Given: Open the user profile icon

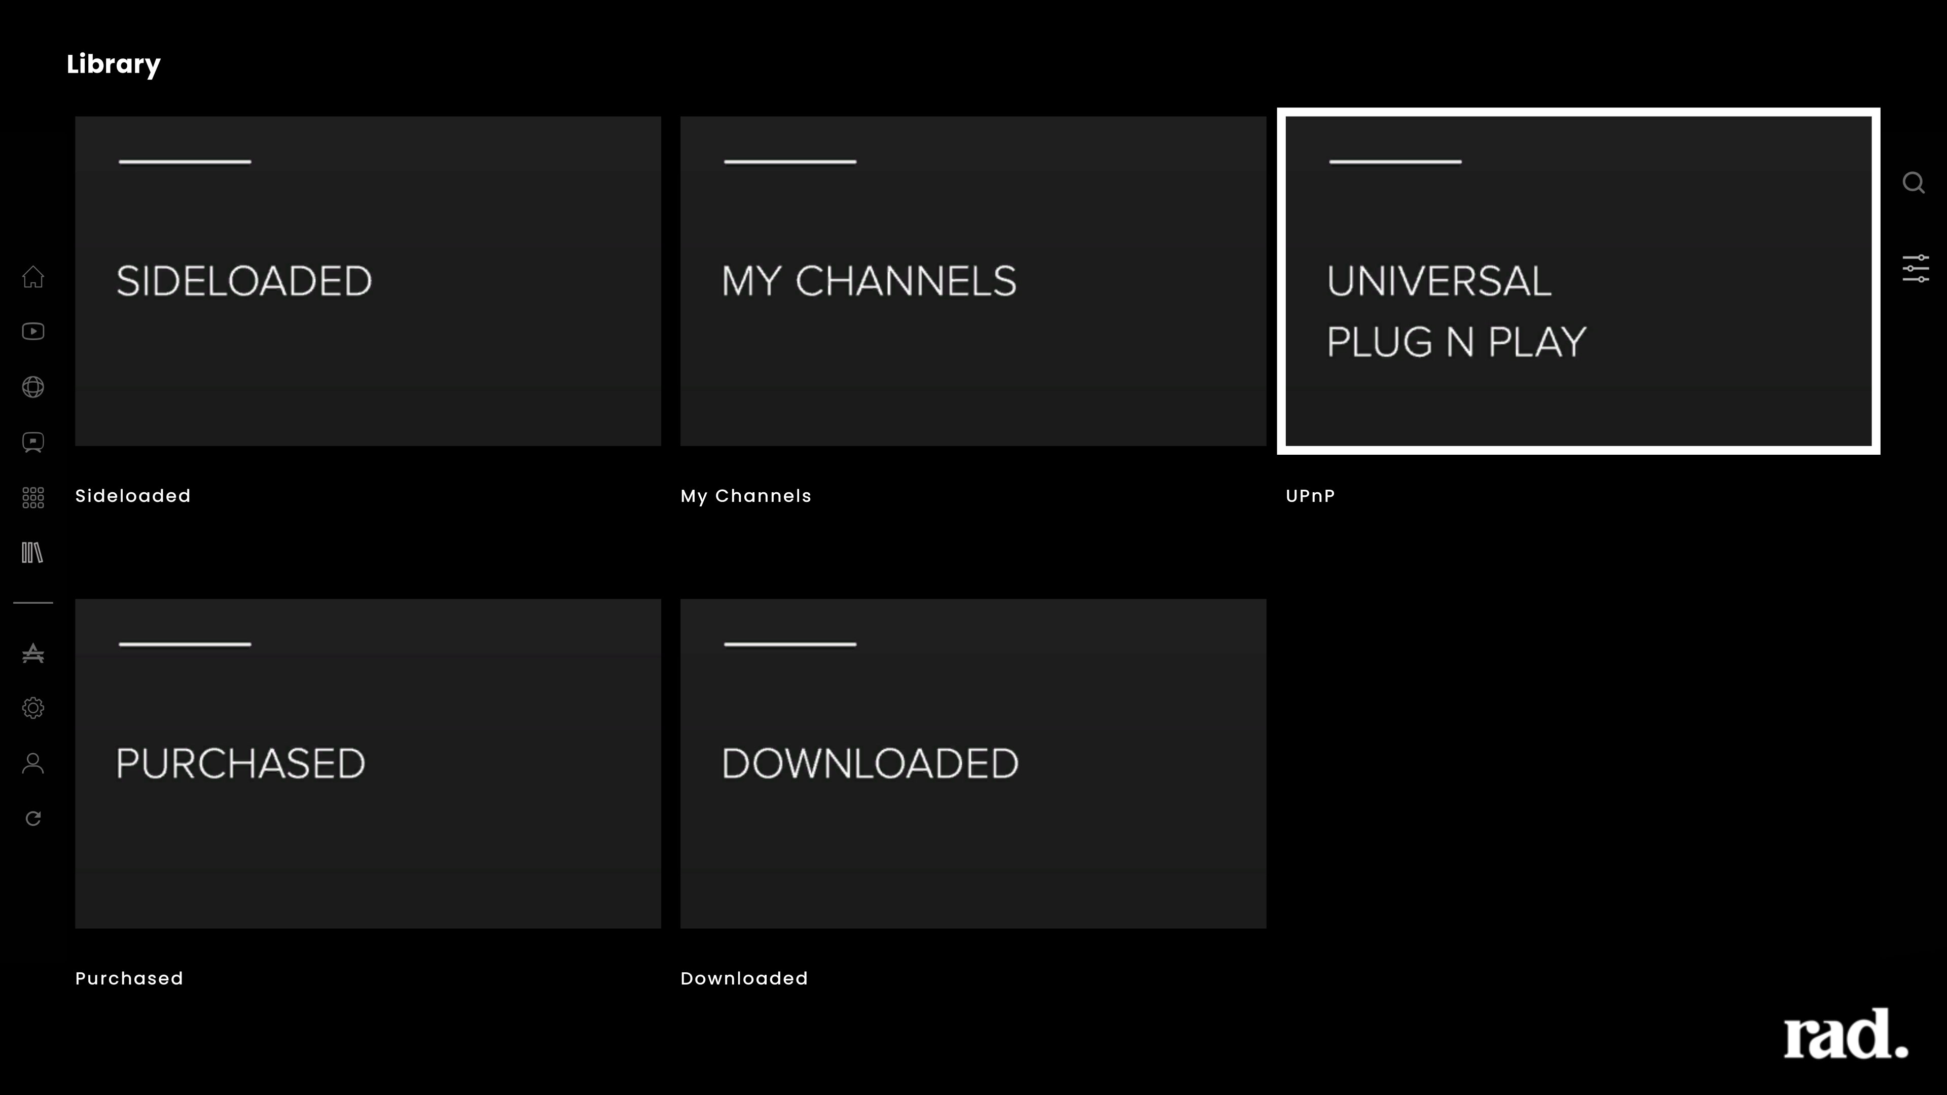Looking at the screenshot, I should coord(32,763).
